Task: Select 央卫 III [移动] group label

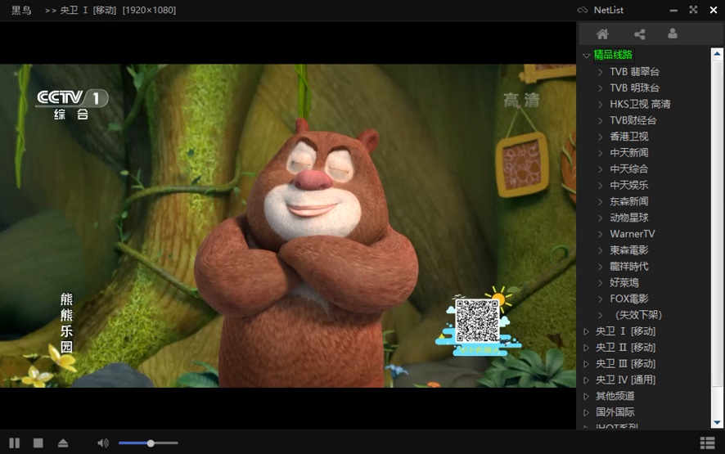Action: point(626,363)
